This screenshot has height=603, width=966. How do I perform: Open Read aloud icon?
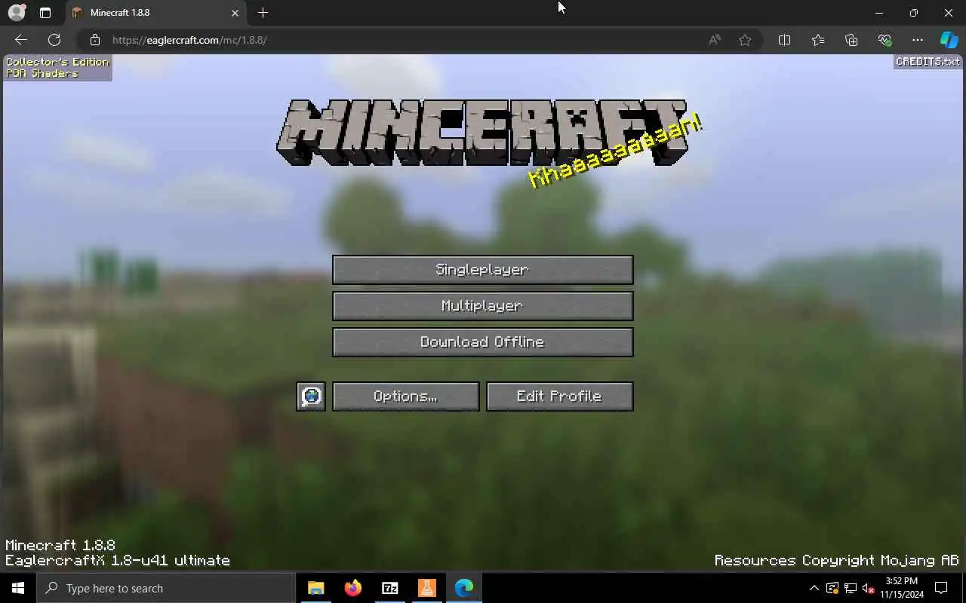point(715,40)
